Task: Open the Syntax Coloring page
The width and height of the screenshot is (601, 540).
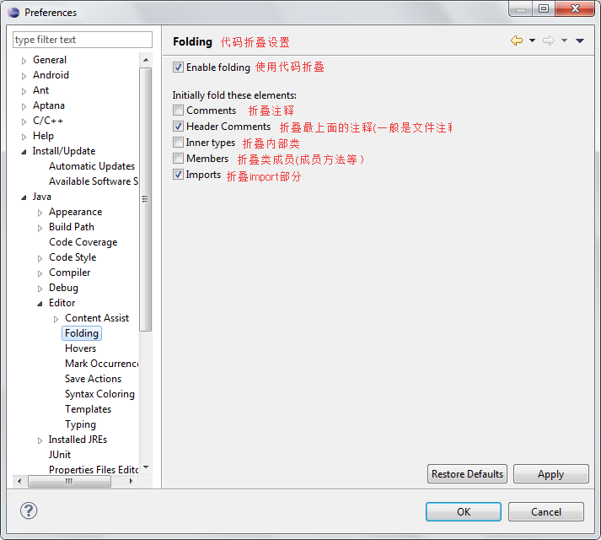Action: [99, 394]
